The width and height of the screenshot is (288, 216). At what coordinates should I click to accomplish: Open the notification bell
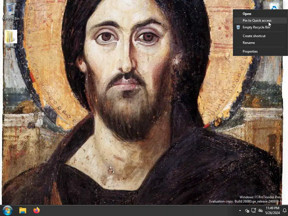pos(285,210)
